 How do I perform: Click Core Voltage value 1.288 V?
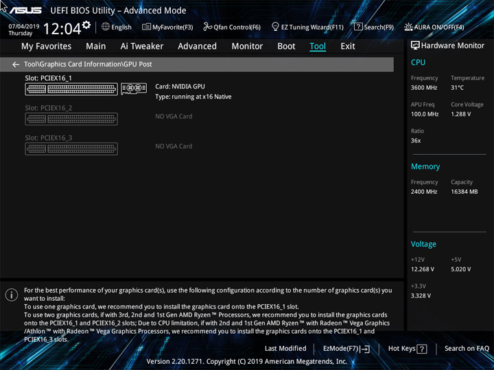[460, 114]
